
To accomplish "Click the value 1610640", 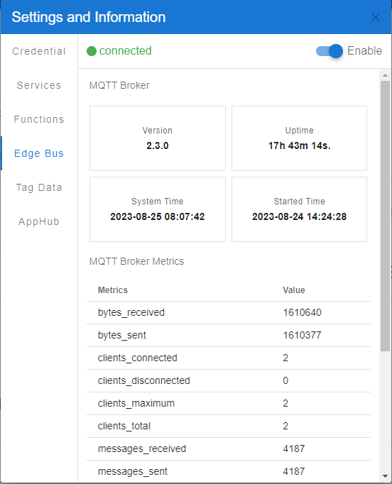I will 302,312.
